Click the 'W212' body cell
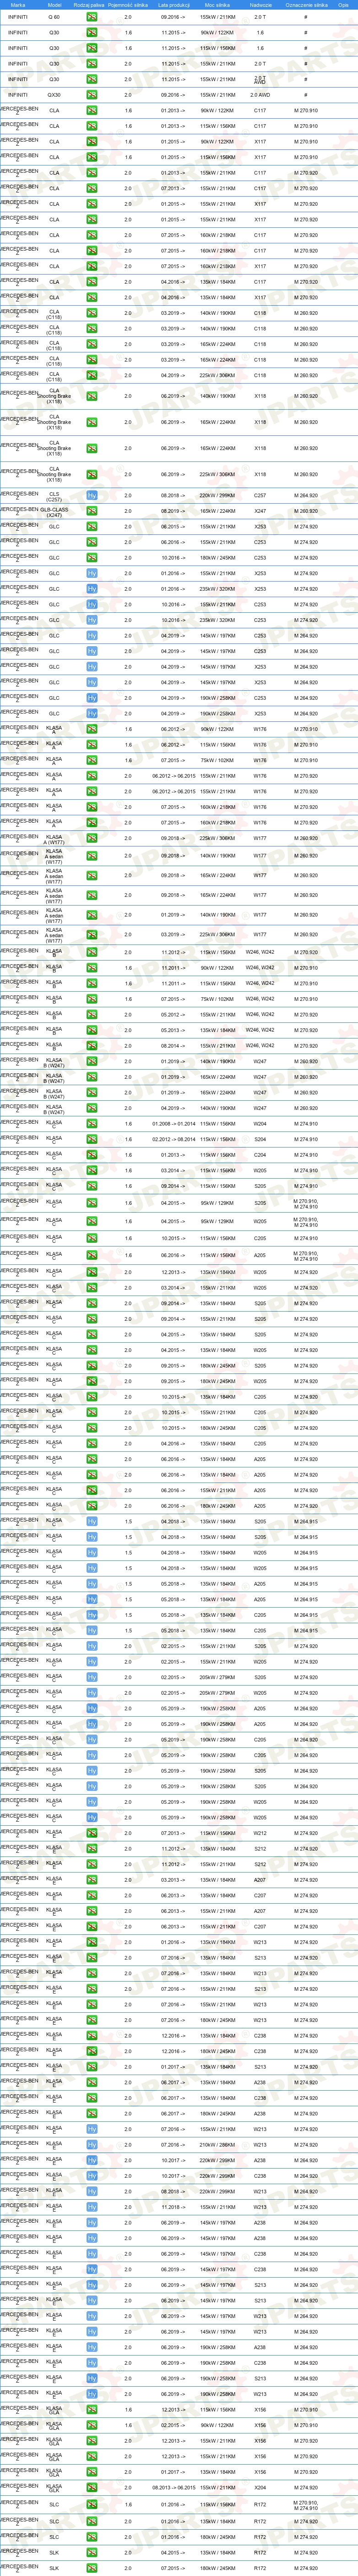This screenshot has width=358, height=2576. pos(260,1834)
